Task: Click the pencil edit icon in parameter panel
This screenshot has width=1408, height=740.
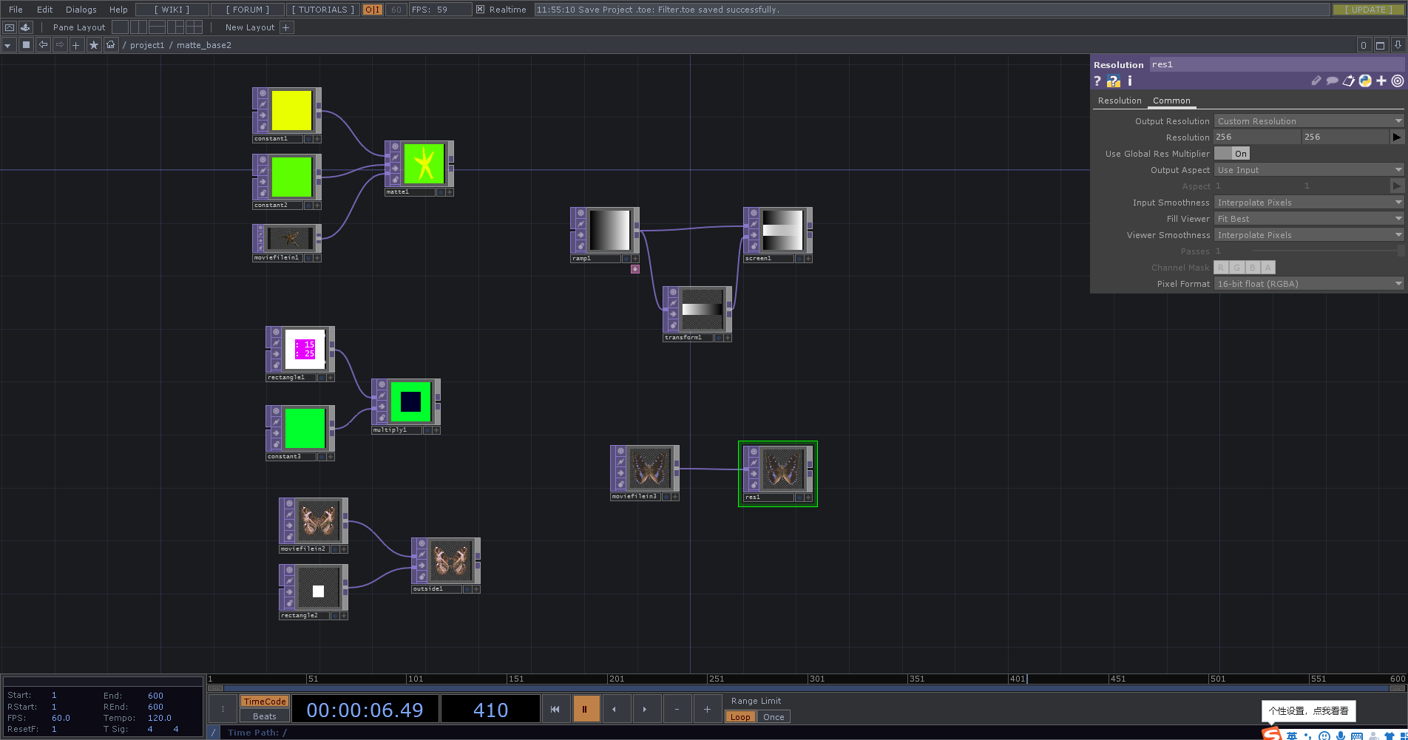Action: [1316, 81]
